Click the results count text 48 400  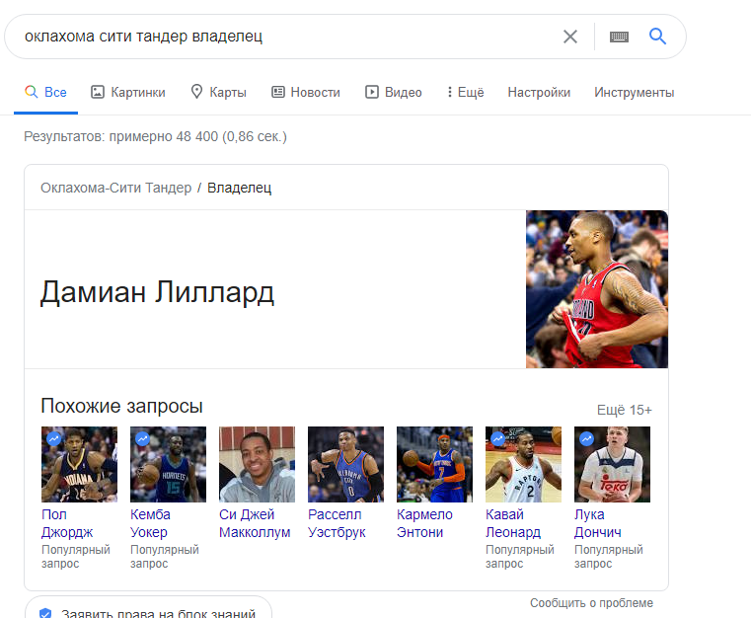tap(196, 136)
